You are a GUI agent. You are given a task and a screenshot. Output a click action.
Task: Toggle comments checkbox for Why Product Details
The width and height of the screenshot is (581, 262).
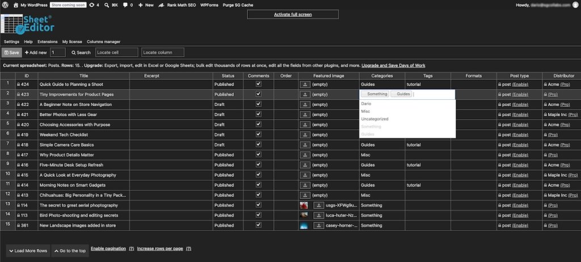[259, 154]
